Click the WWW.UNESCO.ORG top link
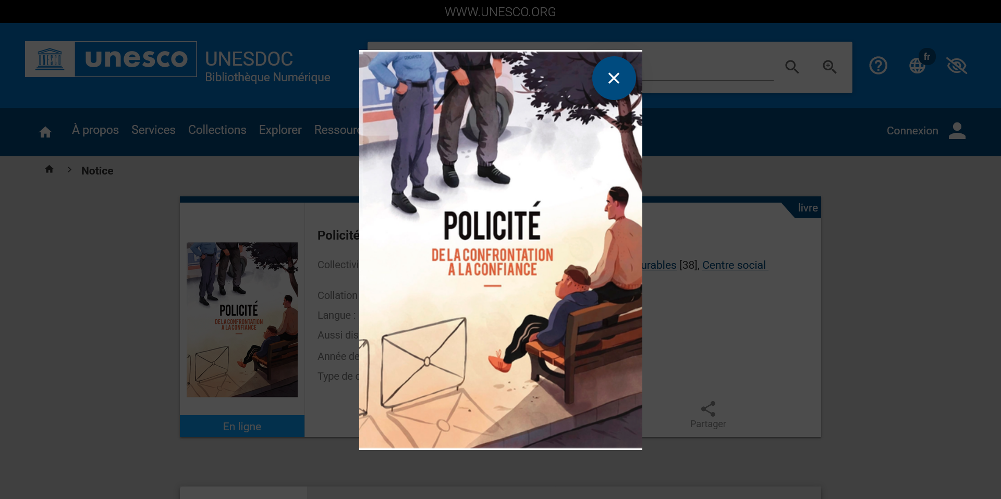Screen dimensions: 1001x499 tap(500, 11)
